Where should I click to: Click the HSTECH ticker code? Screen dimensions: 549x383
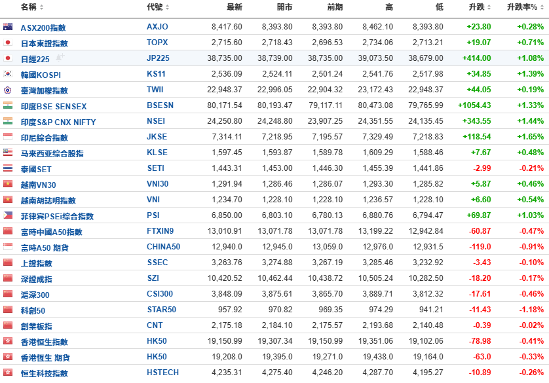[163, 372]
